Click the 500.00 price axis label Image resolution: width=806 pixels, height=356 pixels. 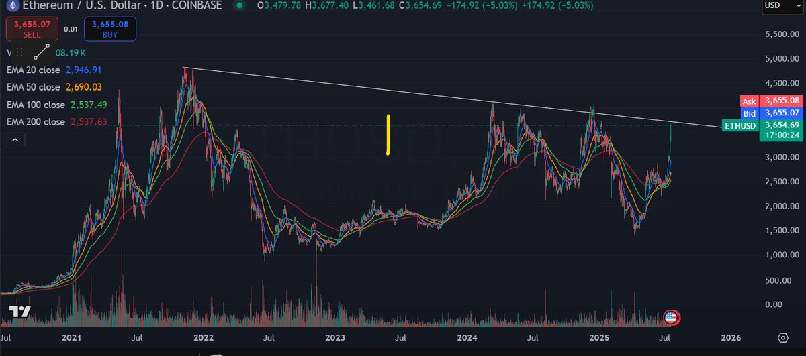pyautogui.click(x=780, y=280)
